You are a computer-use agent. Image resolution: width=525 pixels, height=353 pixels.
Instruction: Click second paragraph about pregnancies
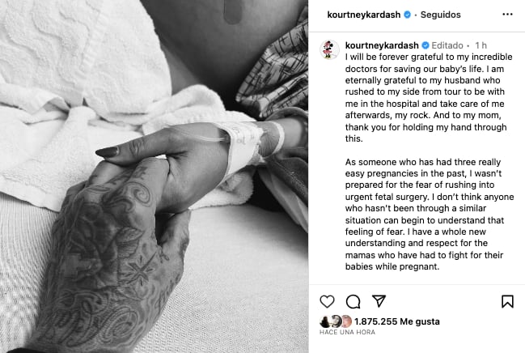pyautogui.click(x=430, y=215)
